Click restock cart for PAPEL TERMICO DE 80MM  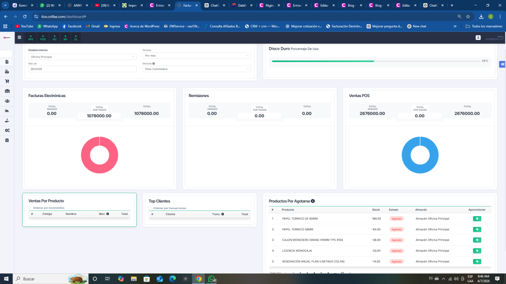click(x=477, y=218)
